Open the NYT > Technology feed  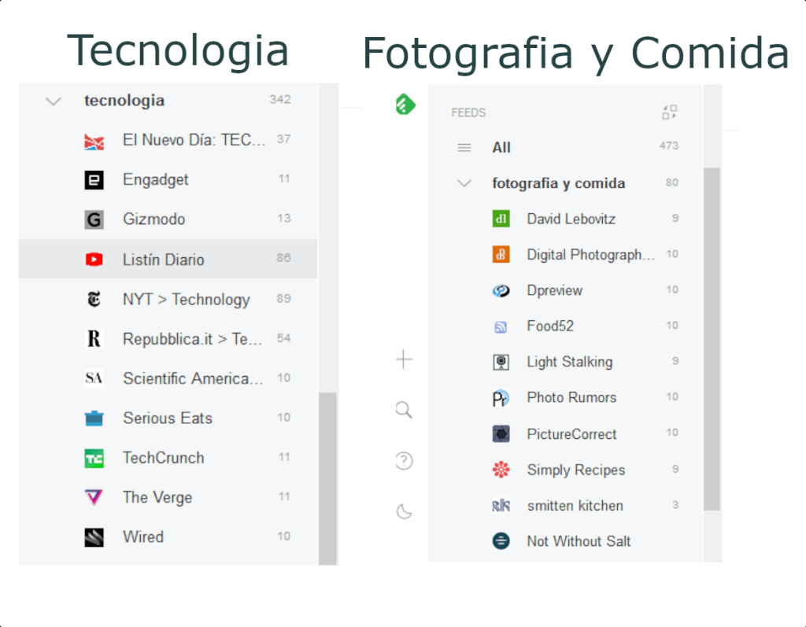tap(186, 300)
